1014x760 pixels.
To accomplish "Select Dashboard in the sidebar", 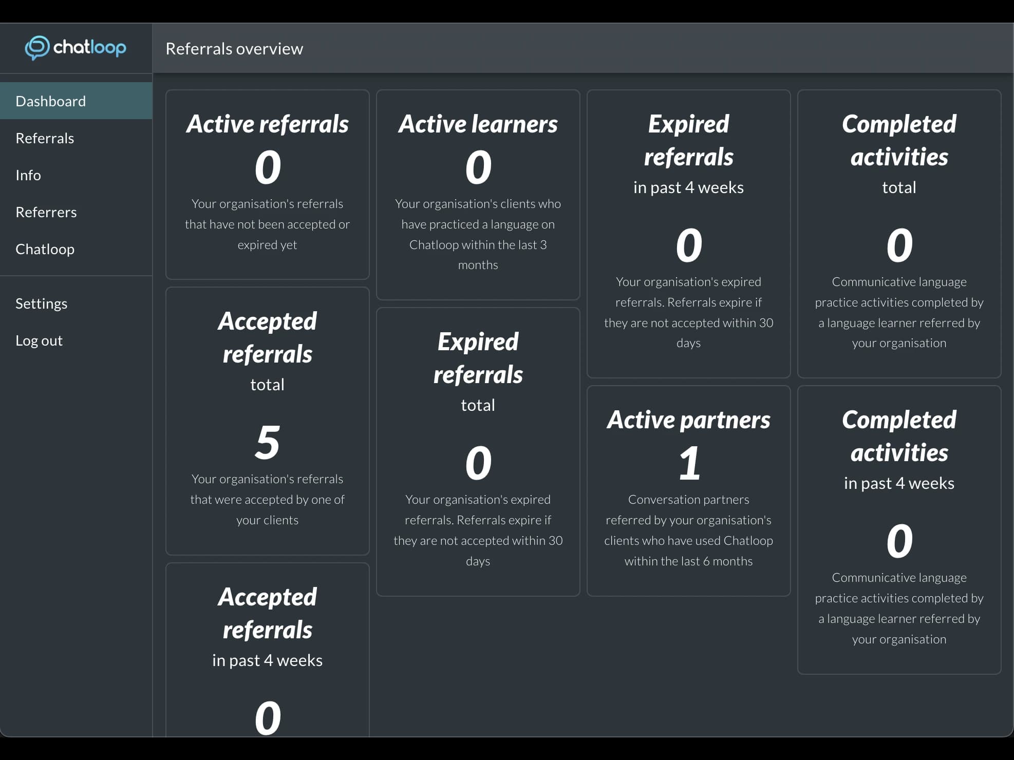I will coord(50,101).
